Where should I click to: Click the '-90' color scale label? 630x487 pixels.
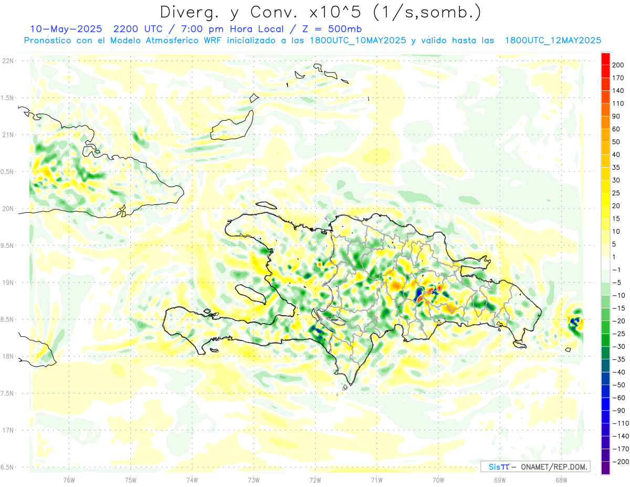(618, 410)
